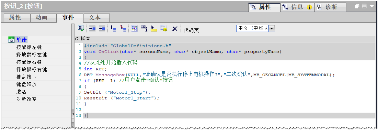The width and height of the screenshot is (378, 132).
Task: Open the 代码页 language dropdown
Action: (x=271, y=28)
